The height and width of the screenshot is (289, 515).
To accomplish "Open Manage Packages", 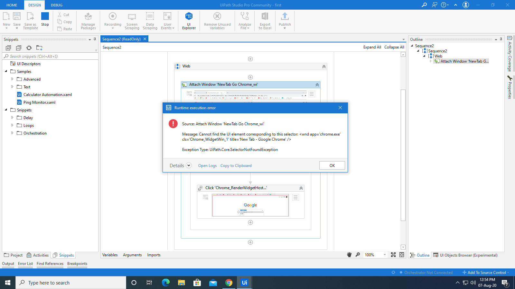I will pos(88,21).
